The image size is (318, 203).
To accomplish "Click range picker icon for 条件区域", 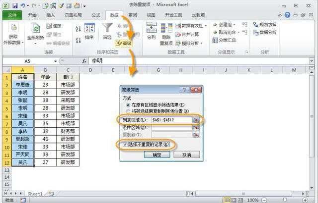I will [x=196, y=127].
